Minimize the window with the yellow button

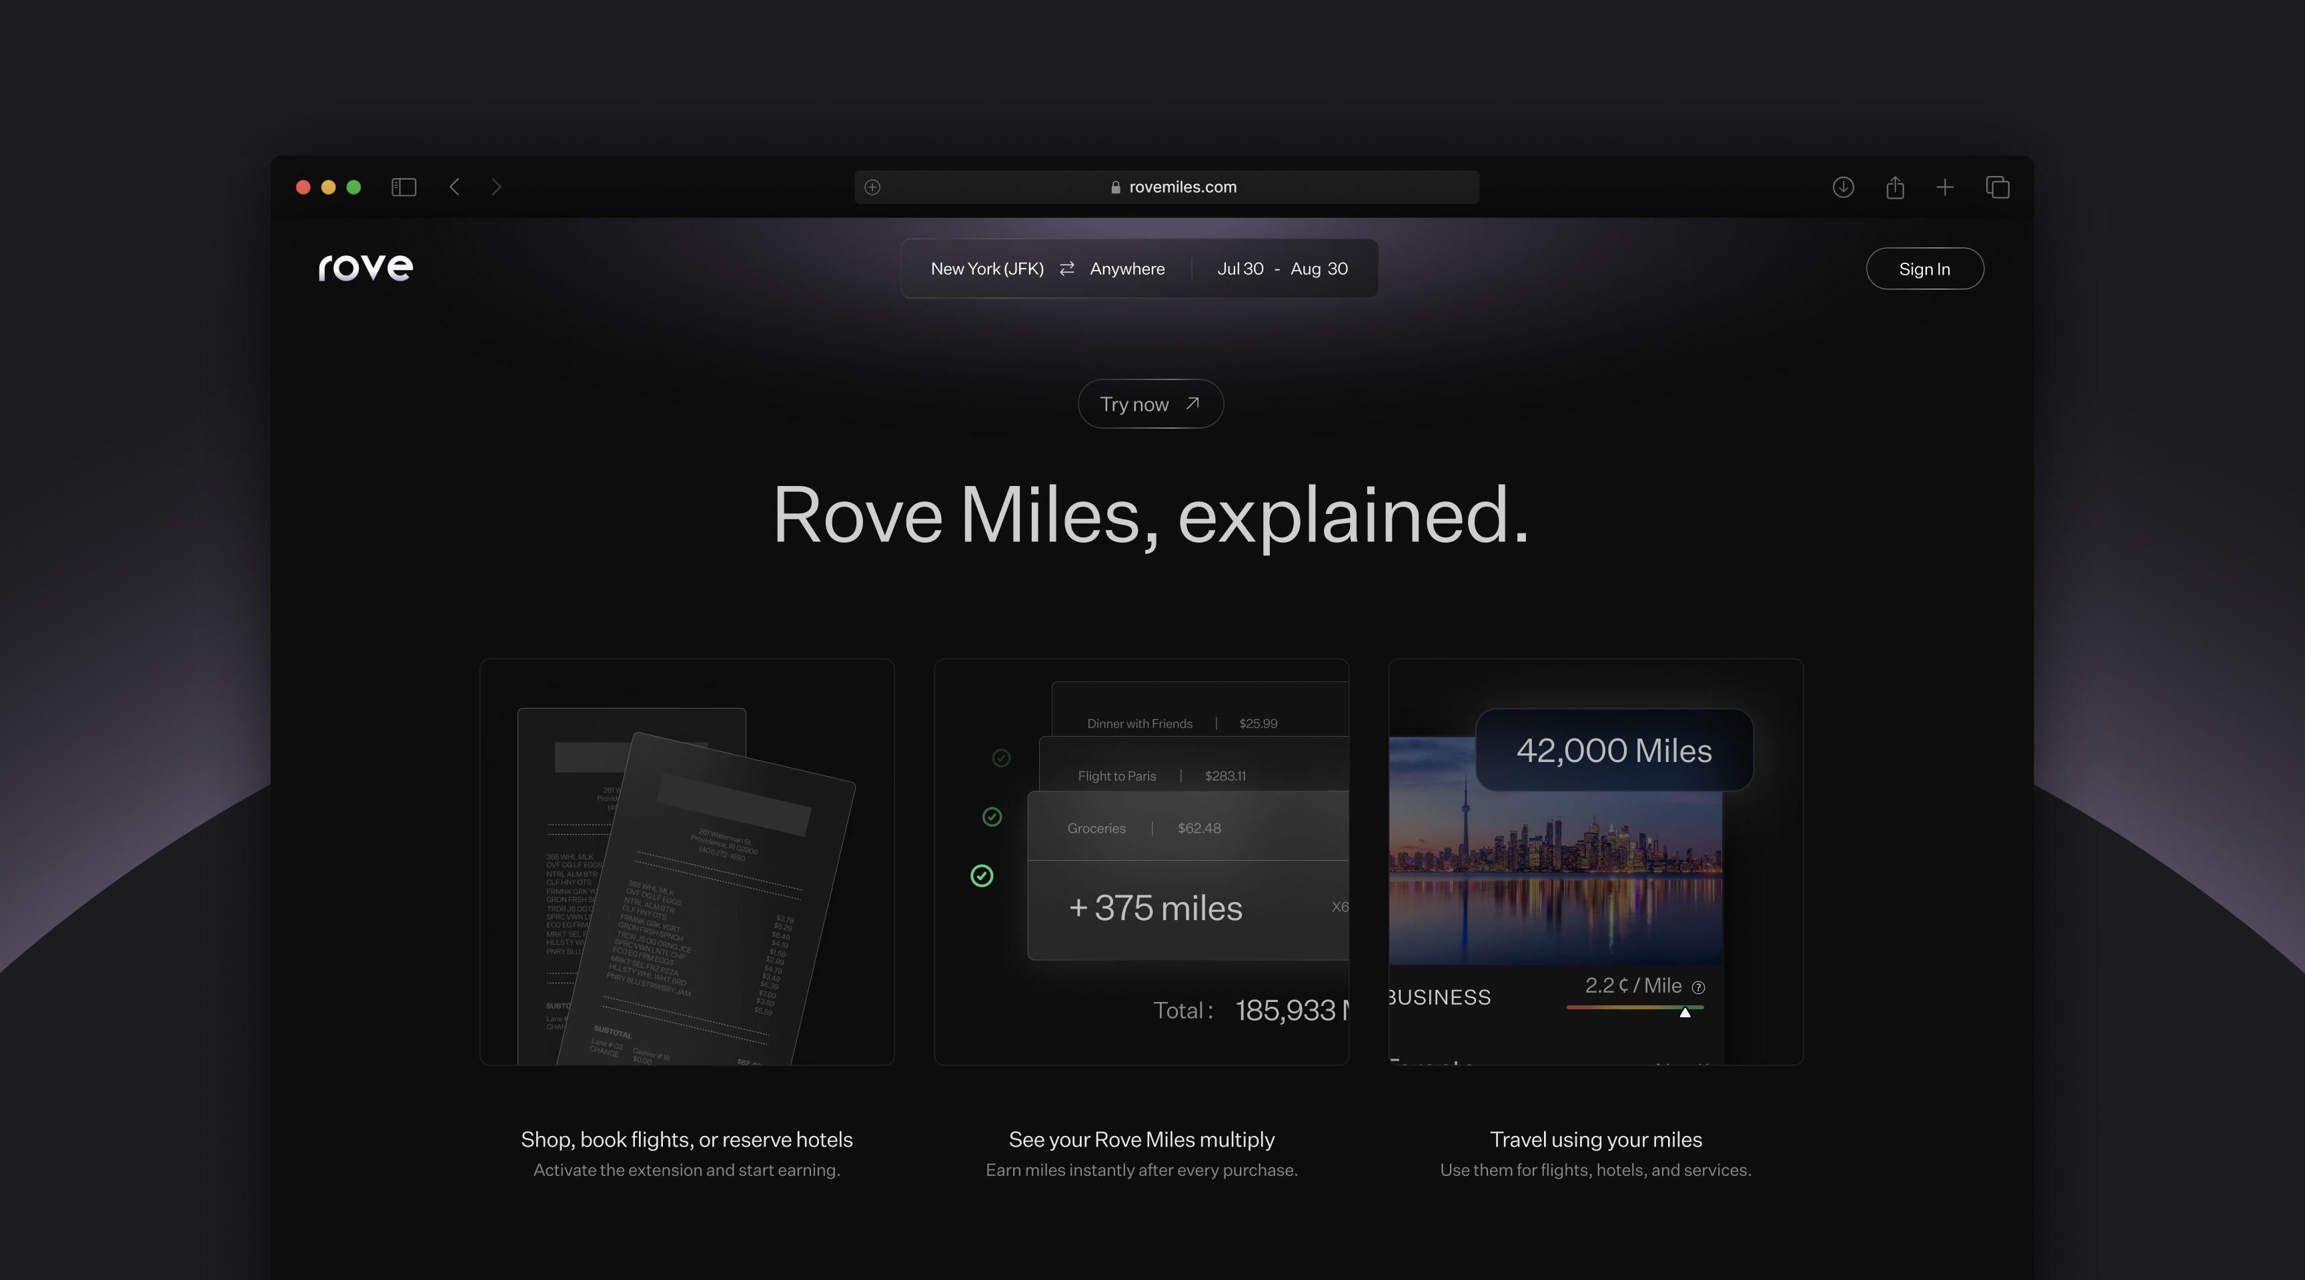click(328, 187)
